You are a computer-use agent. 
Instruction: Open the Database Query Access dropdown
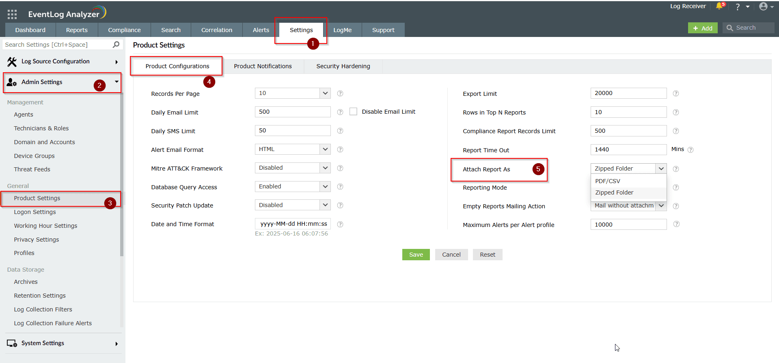(x=293, y=187)
